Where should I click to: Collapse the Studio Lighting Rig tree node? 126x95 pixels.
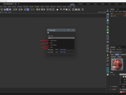click(x=110, y=14)
